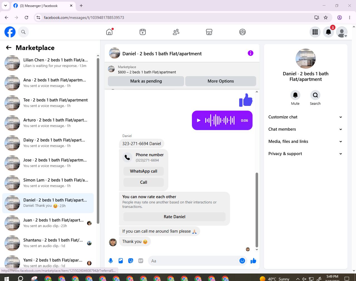The width and height of the screenshot is (356, 281).
Task: Open Tee conversation
Action: pyautogui.click(x=48, y=103)
